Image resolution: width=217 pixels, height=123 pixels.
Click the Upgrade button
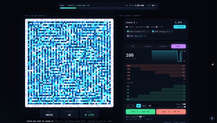click(x=180, y=27)
